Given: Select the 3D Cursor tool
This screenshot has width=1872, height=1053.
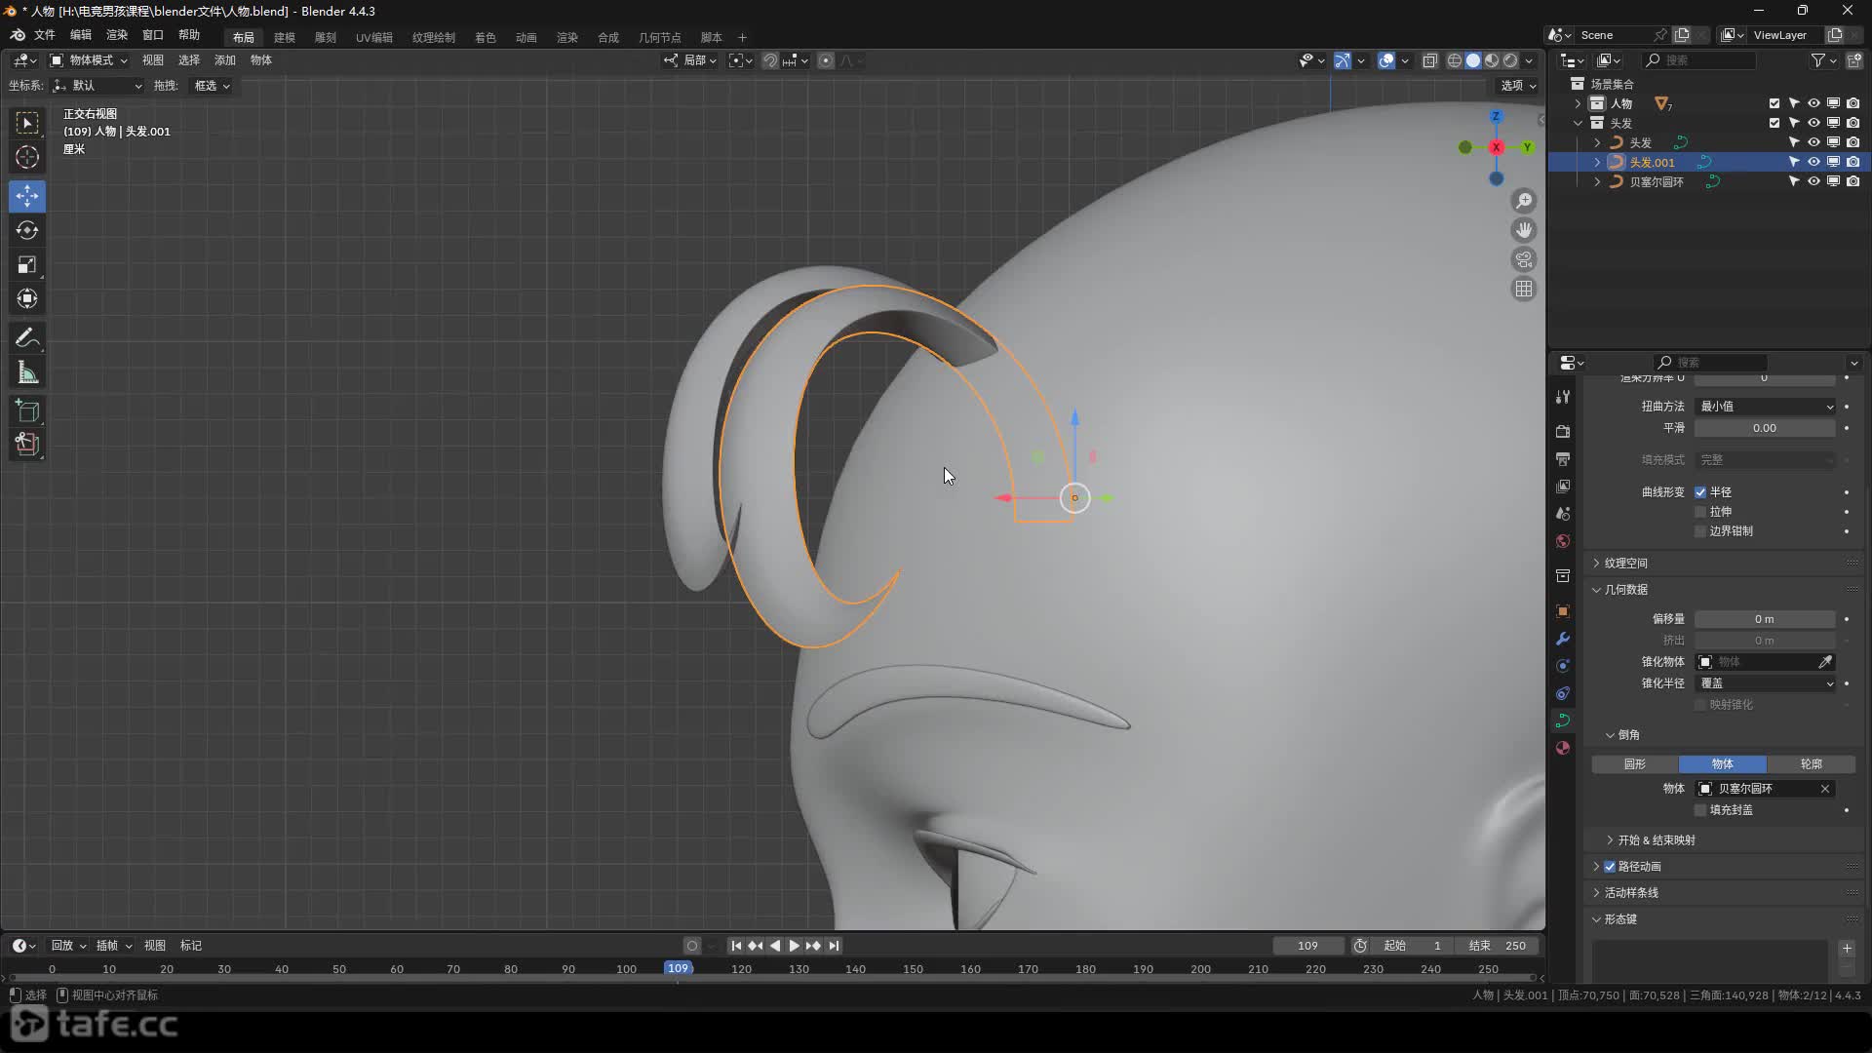Looking at the screenshot, I should 27,157.
